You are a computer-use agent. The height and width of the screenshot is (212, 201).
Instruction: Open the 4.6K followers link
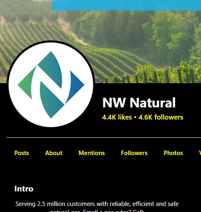pyautogui.click(x=161, y=117)
